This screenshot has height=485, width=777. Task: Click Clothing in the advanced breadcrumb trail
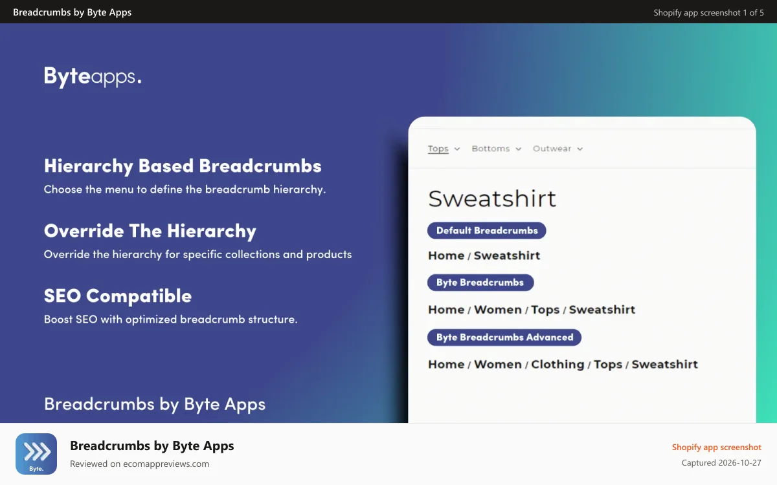click(557, 365)
